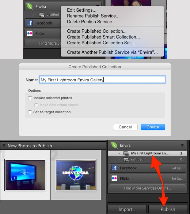This screenshot has width=190, height=214.
Task: Click the Flickr icon in top panel
Action: point(30,33)
